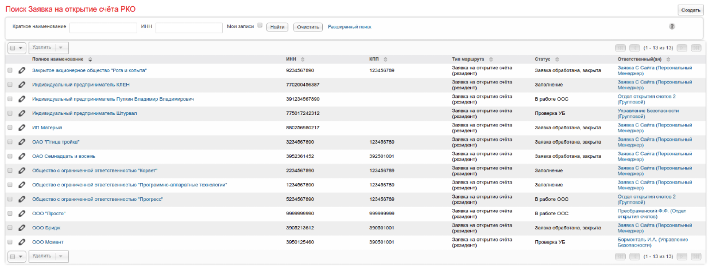The height and width of the screenshot is (266, 712).
Task: Focus the Краткое наименование input field
Action: coord(103,28)
